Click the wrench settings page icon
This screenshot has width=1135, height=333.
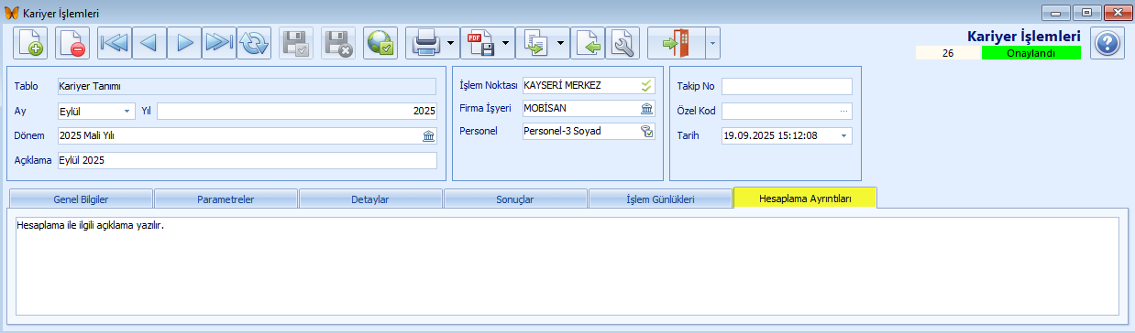pyautogui.click(x=623, y=43)
